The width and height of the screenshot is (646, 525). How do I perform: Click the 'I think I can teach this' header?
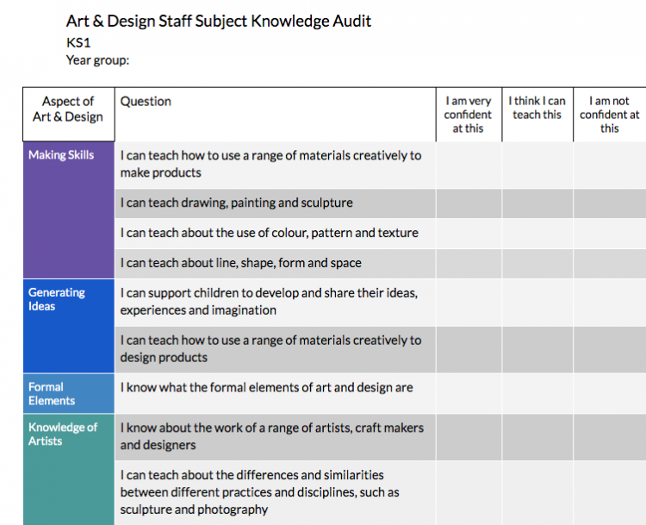(x=537, y=115)
